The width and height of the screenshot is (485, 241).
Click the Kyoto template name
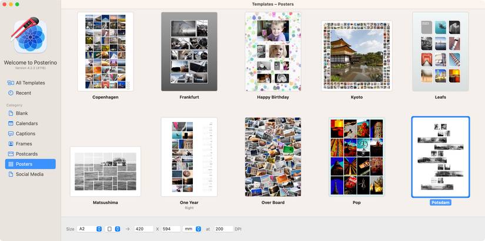pos(357,97)
